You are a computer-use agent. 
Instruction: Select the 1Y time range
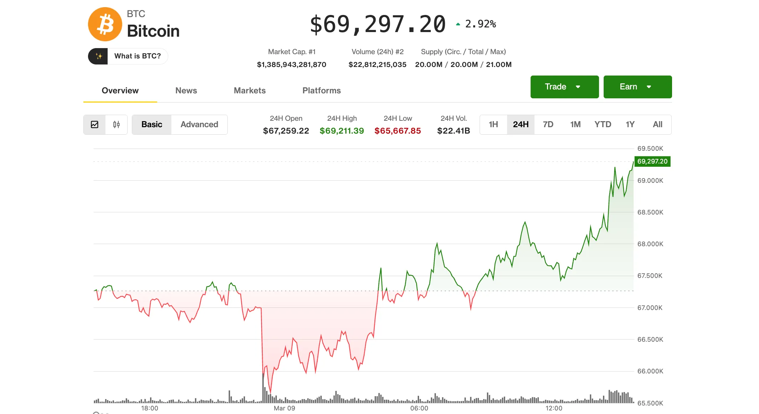(x=630, y=124)
